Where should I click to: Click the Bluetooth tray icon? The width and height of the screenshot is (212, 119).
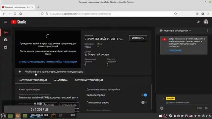[x=175, y=116]
